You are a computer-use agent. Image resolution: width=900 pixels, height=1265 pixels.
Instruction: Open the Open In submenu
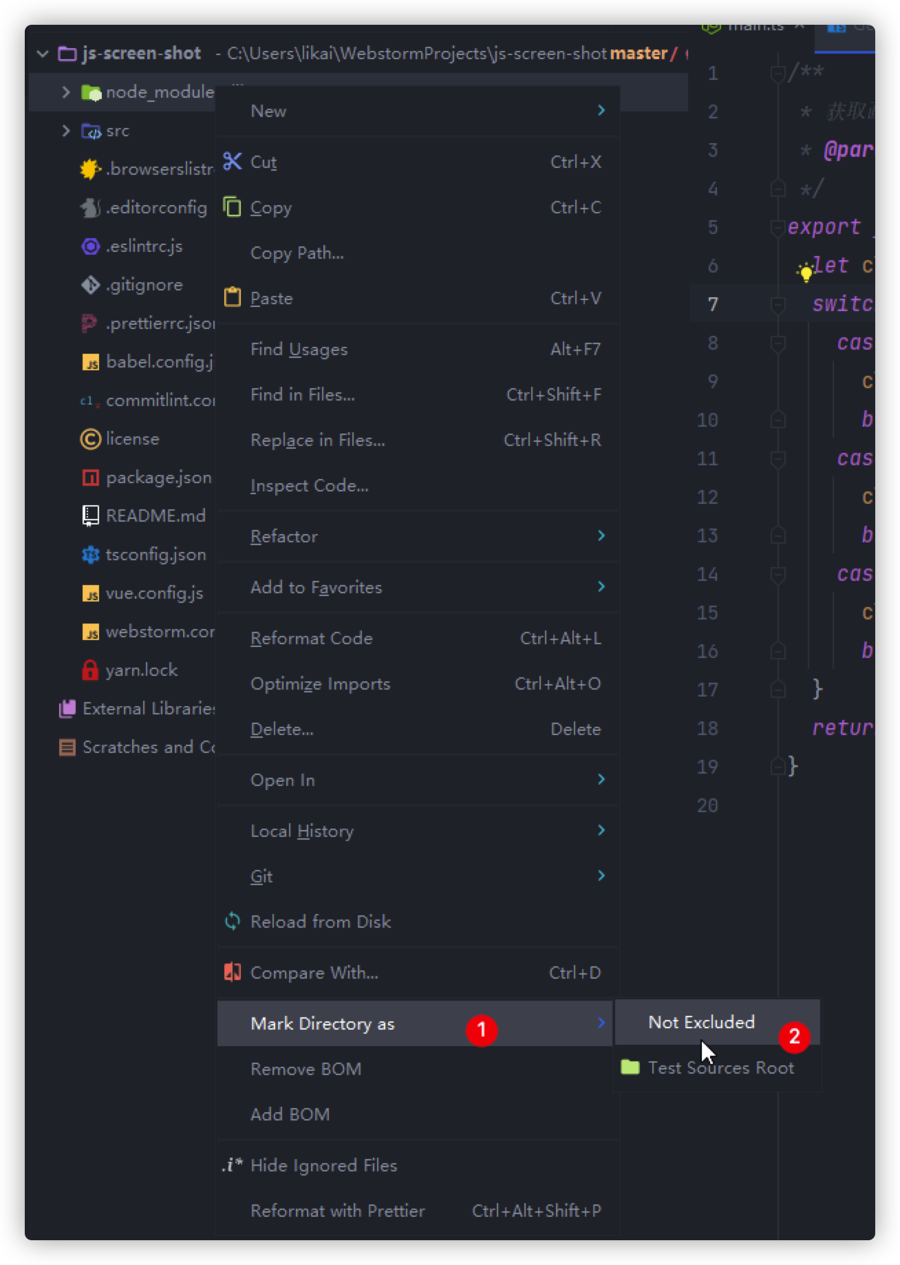(418, 780)
